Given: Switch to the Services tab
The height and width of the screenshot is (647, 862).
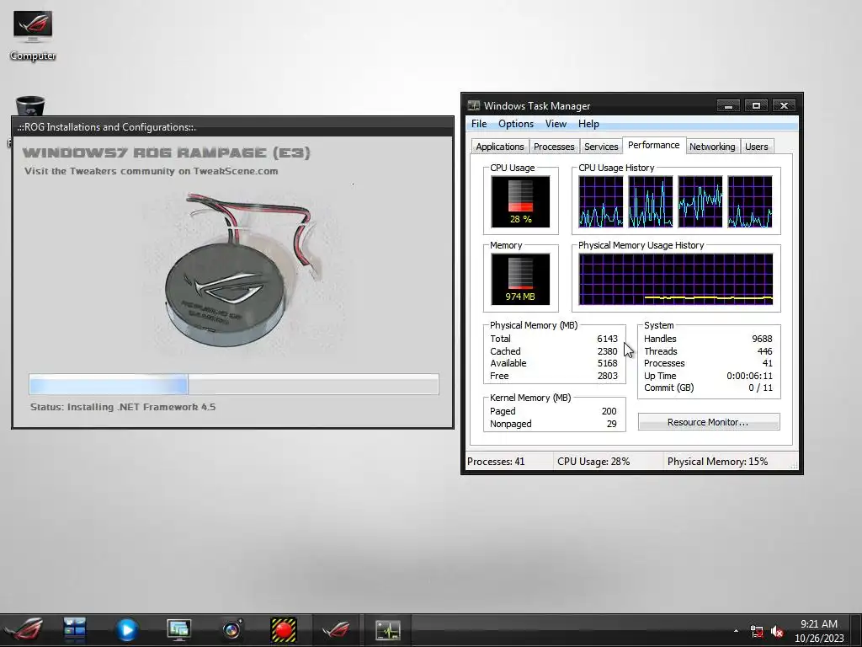Looking at the screenshot, I should 601,147.
